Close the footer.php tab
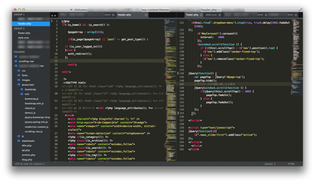Image resolution: width=315 pixels, height=183 pixels. click(201, 14)
